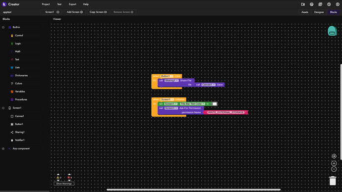Zoom out using the minus icon
342x192 pixels.
(334, 169)
